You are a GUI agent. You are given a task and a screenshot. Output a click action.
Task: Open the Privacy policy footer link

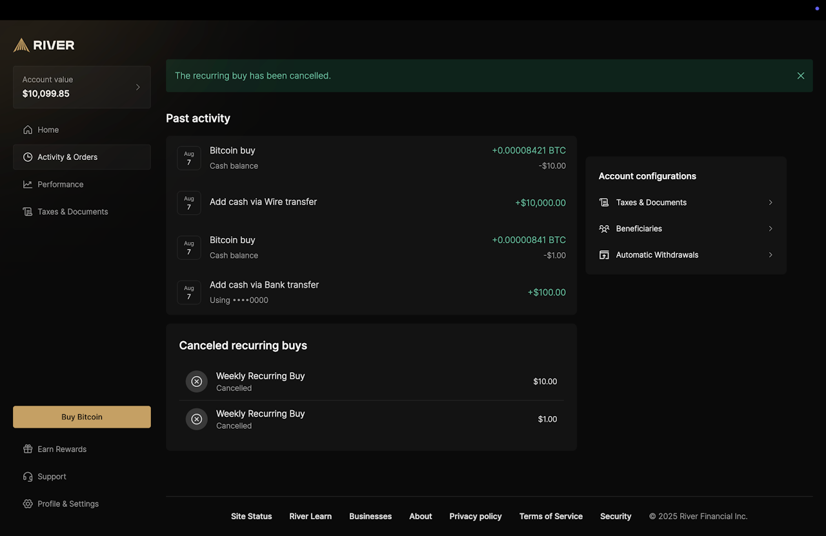tap(476, 517)
